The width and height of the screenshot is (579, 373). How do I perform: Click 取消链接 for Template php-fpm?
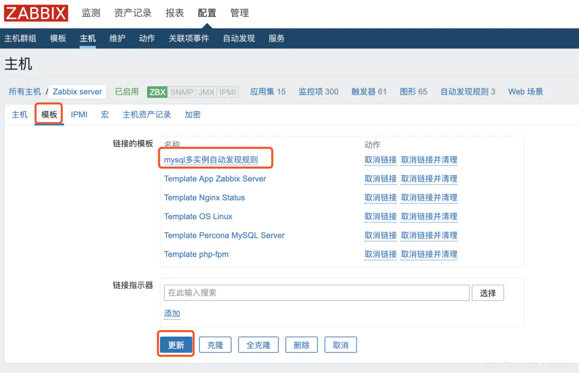pos(381,254)
